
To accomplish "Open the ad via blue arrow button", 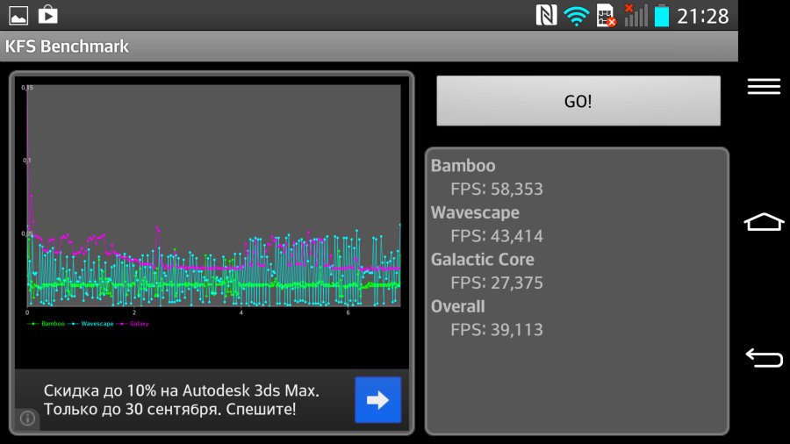I will point(377,400).
